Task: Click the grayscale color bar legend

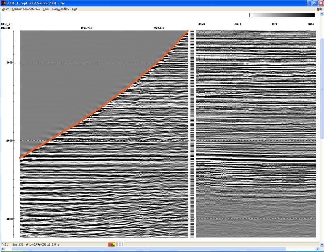Action: 282,15
